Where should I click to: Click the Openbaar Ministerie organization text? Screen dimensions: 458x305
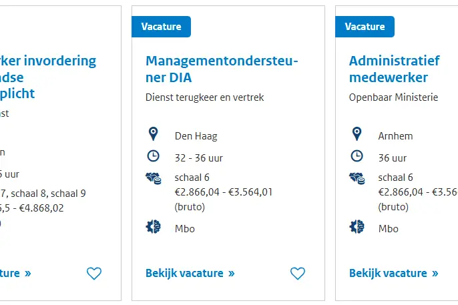[393, 97]
